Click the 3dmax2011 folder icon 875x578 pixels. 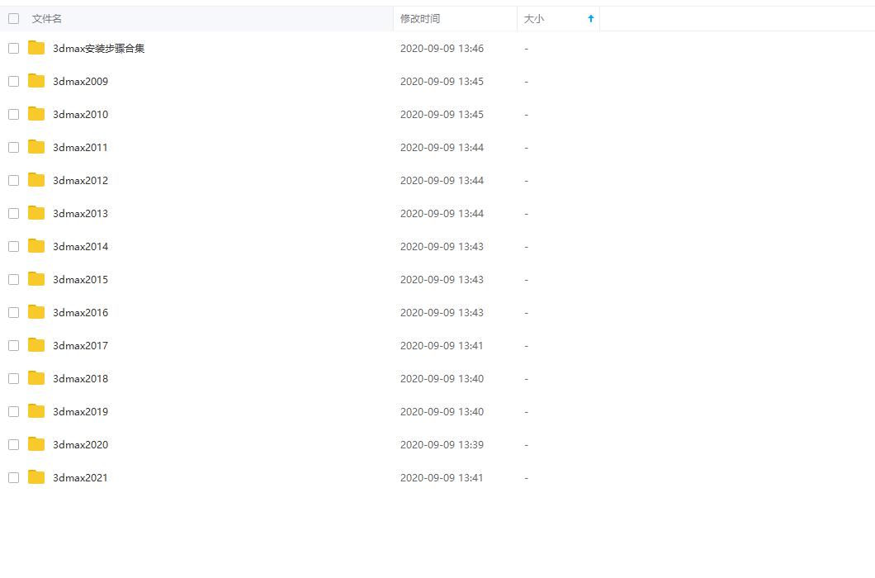coord(36,147)
